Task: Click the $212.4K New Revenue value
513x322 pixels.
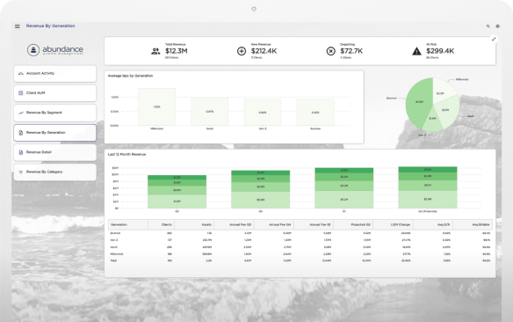Action: pos(264,51)
